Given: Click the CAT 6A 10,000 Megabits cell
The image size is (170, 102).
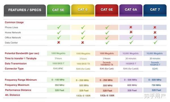Looking at the screenshot, I should 131,53.
